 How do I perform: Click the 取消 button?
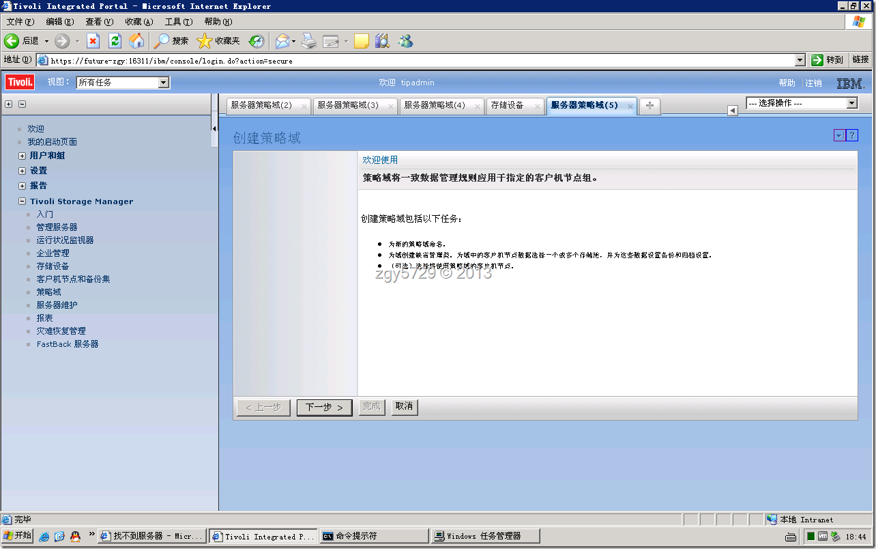pyautogui.click(x=404, y=406)
